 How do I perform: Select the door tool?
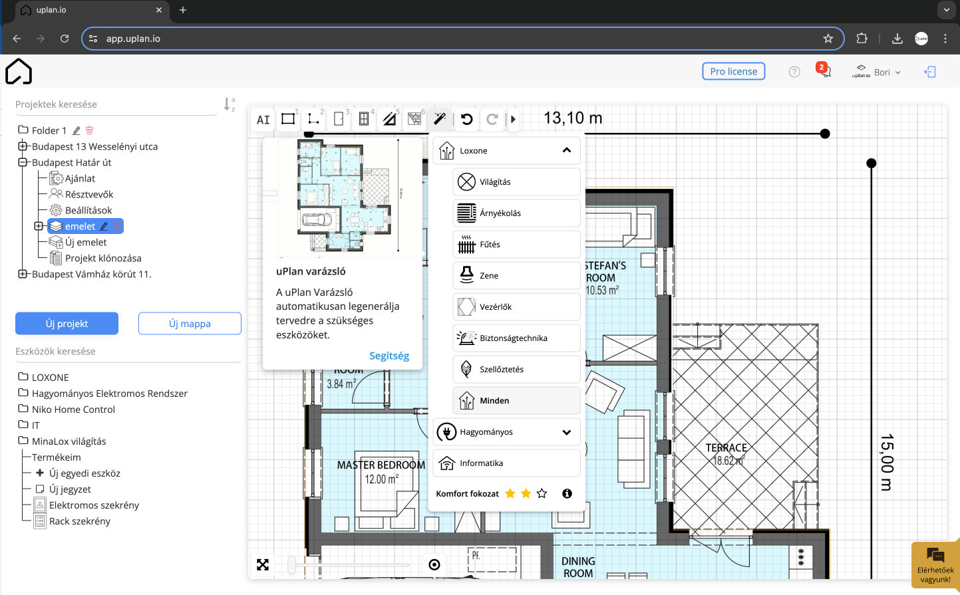point(339,119)
